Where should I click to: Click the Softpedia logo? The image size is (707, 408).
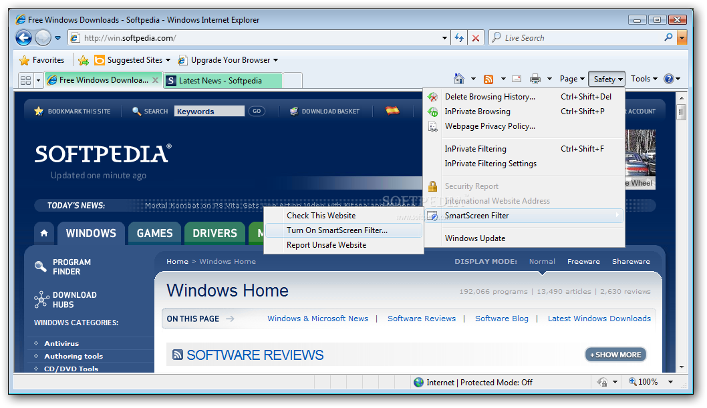pos(103,154)
